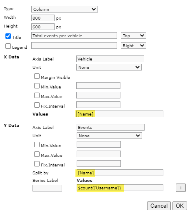
Task: Click the plus button to add series
Action: tap(181, 188)
